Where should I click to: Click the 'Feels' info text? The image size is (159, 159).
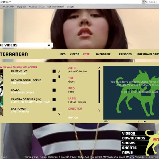click(x=71, y=92)
